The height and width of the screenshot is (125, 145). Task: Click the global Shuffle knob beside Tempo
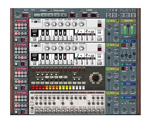18,13
